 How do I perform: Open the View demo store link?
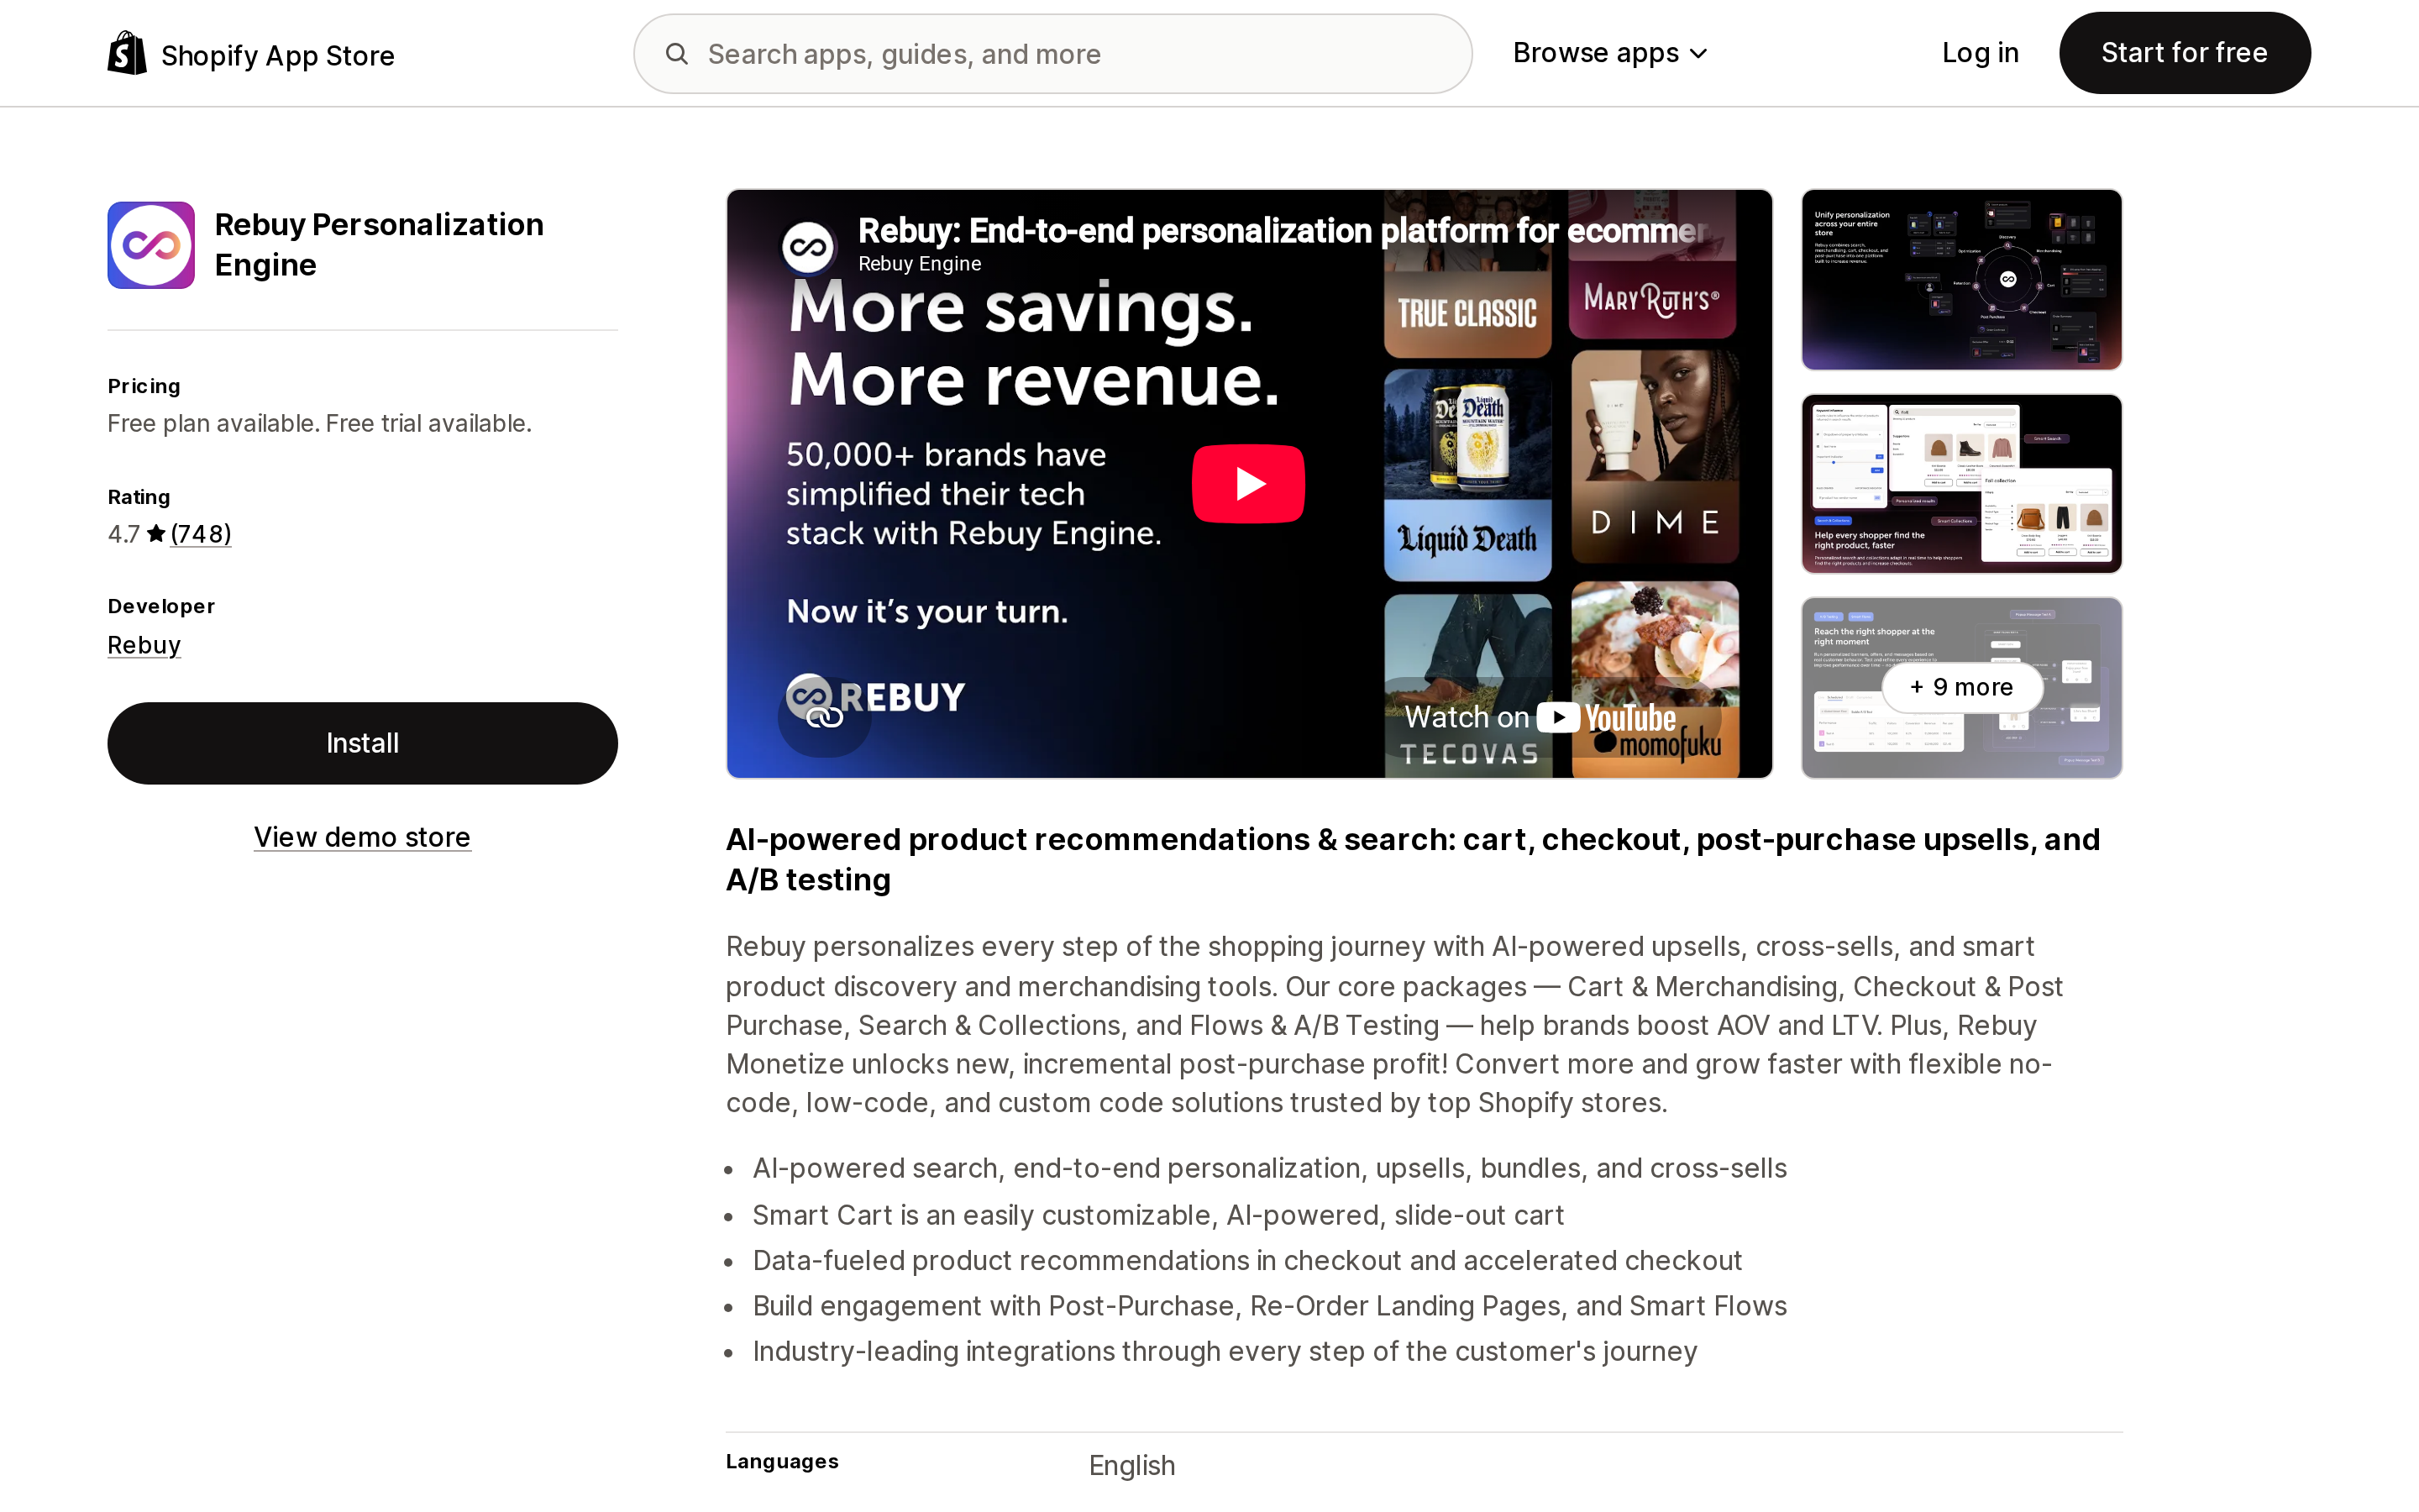click(x=362, y=837)
